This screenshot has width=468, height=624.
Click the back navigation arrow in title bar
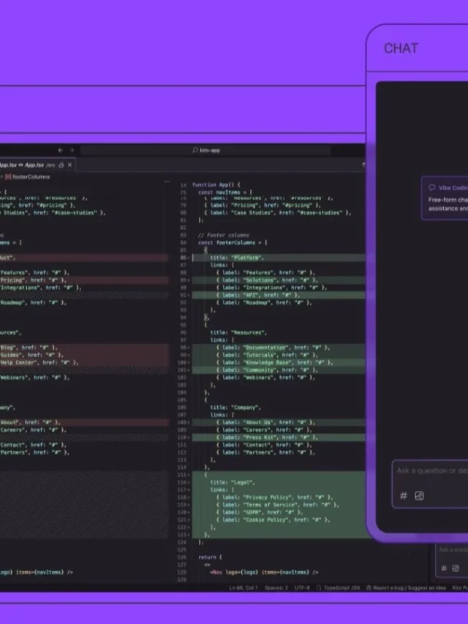61,150
